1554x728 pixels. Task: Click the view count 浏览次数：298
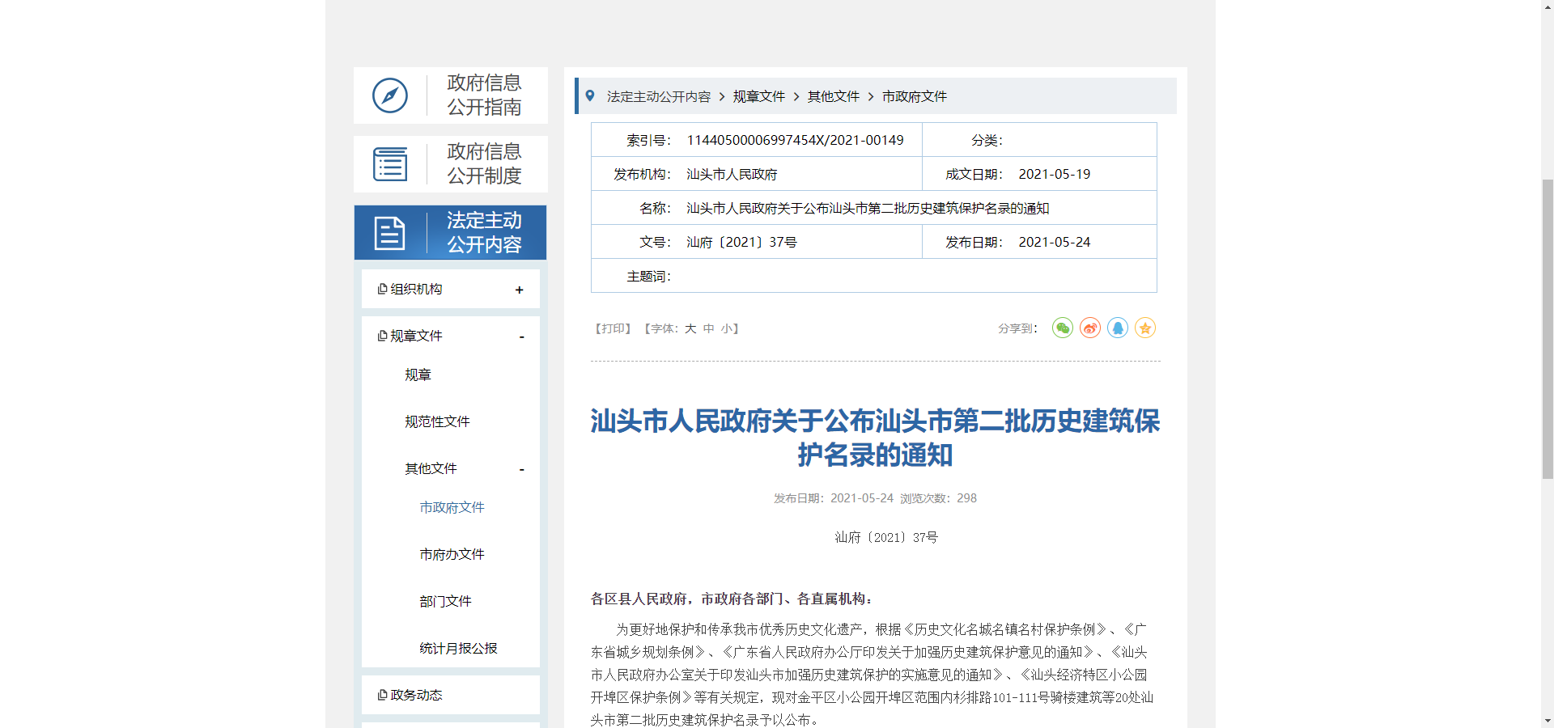tap(938, 498)
